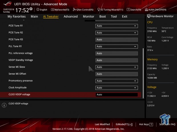
Task: Click the PCIE Tune R3 value field
Action: tap(116, 40)
